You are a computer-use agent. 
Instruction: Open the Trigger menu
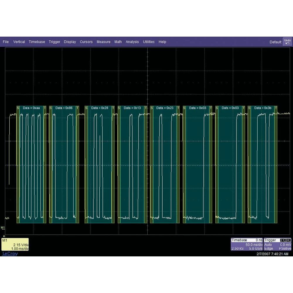click(x=54, y=42)
